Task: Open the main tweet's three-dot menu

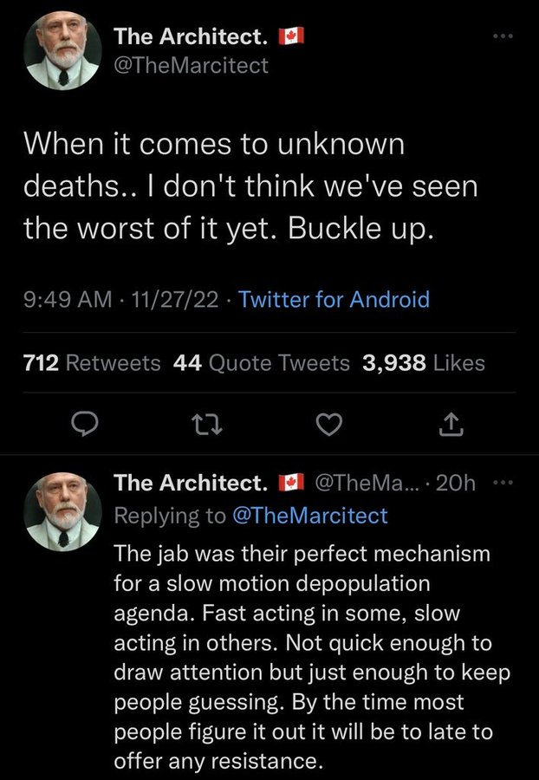Action: click(x=503, y=38)
